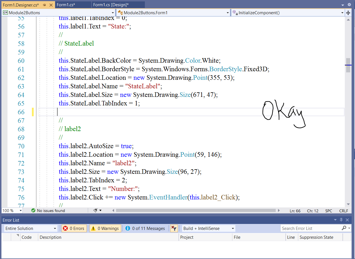Toggle the 0 of 11 Messages filter
The image size is (355, 259).
point(145,228)
